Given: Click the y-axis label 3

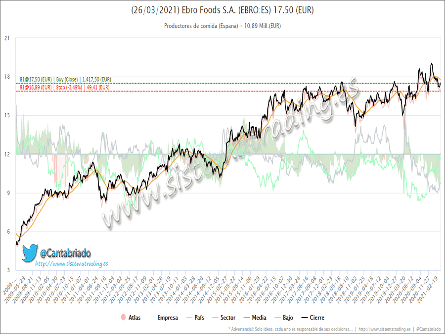Looking at the screenshot, I should pos(8,270).
